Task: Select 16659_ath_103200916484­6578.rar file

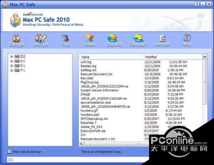Action: [x=106, y=106]
